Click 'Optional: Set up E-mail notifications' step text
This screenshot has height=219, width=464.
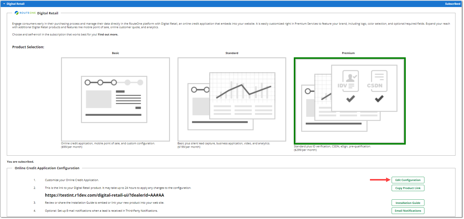(101, 211)
